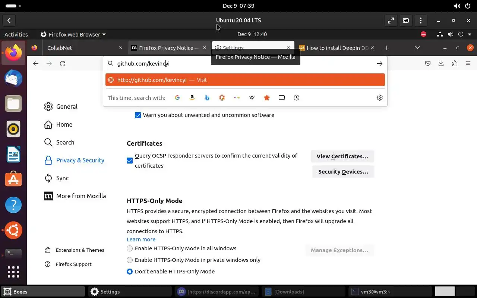Open Help from the dock

13,205
